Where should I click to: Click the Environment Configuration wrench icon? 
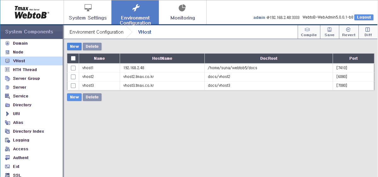point(135,8)
